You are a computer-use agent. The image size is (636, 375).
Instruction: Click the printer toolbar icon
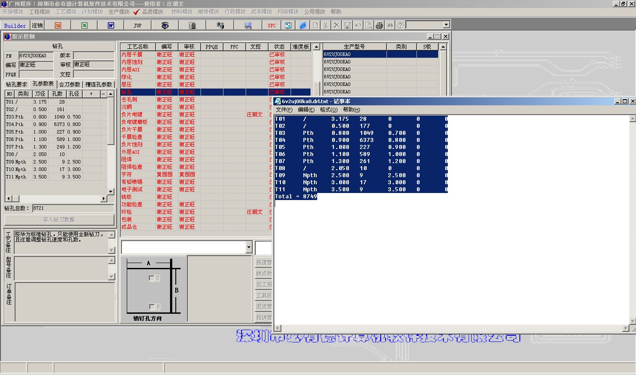coord(379,26)
